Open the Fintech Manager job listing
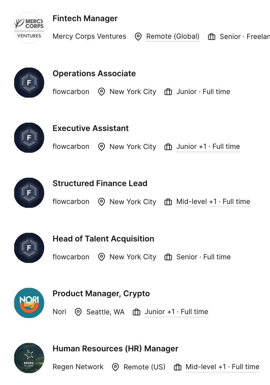Image resolution: width=270 pixels, height=385 pixels. tap(85, 18)
